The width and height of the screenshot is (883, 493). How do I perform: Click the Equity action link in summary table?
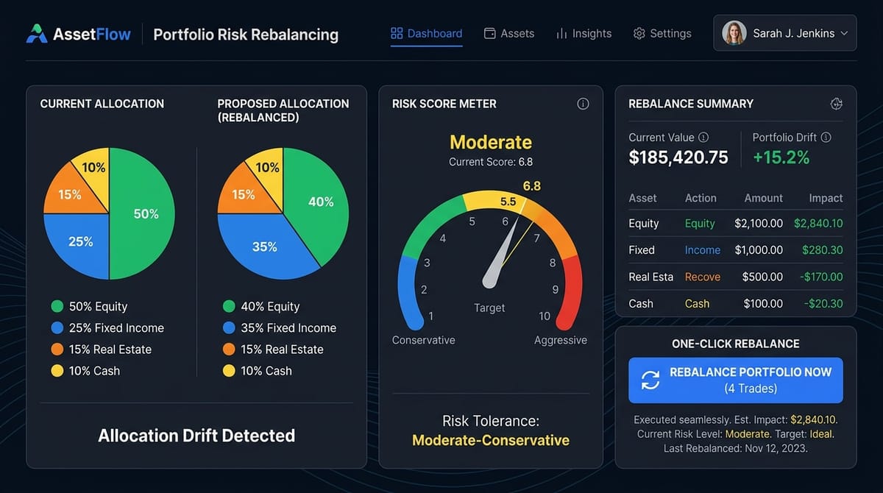[x=700, y=223]
